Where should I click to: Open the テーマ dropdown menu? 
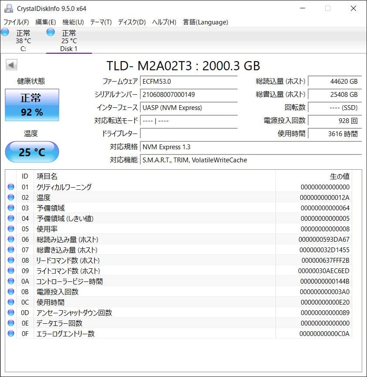point(101,22)
